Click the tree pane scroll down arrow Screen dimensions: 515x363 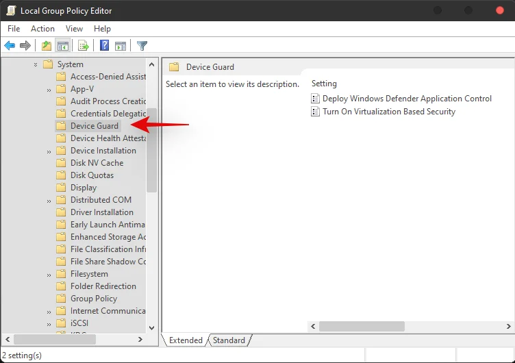point(151,328)
